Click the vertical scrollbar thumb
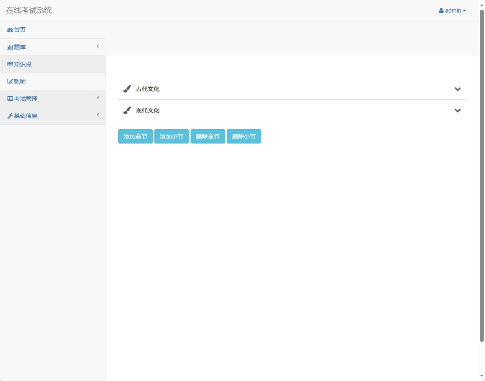The height and width of the screenshot is (381, 485). (482, 176)
